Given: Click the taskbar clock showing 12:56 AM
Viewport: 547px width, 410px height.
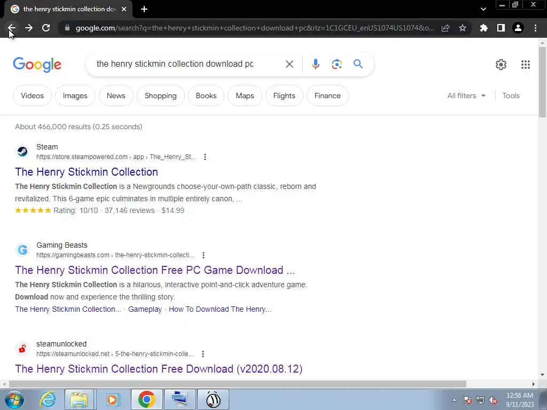Looking at the screenshot, I should click(x=519, y=400).
